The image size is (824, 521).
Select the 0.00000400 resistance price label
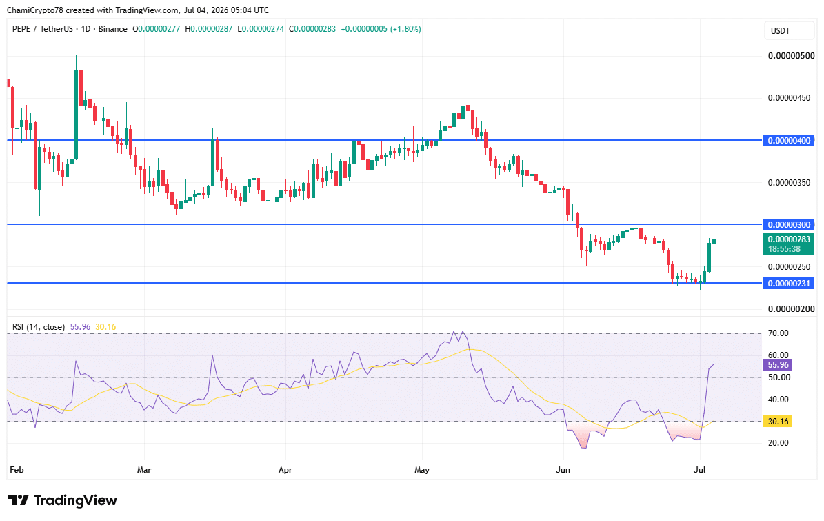pos(788,140)
